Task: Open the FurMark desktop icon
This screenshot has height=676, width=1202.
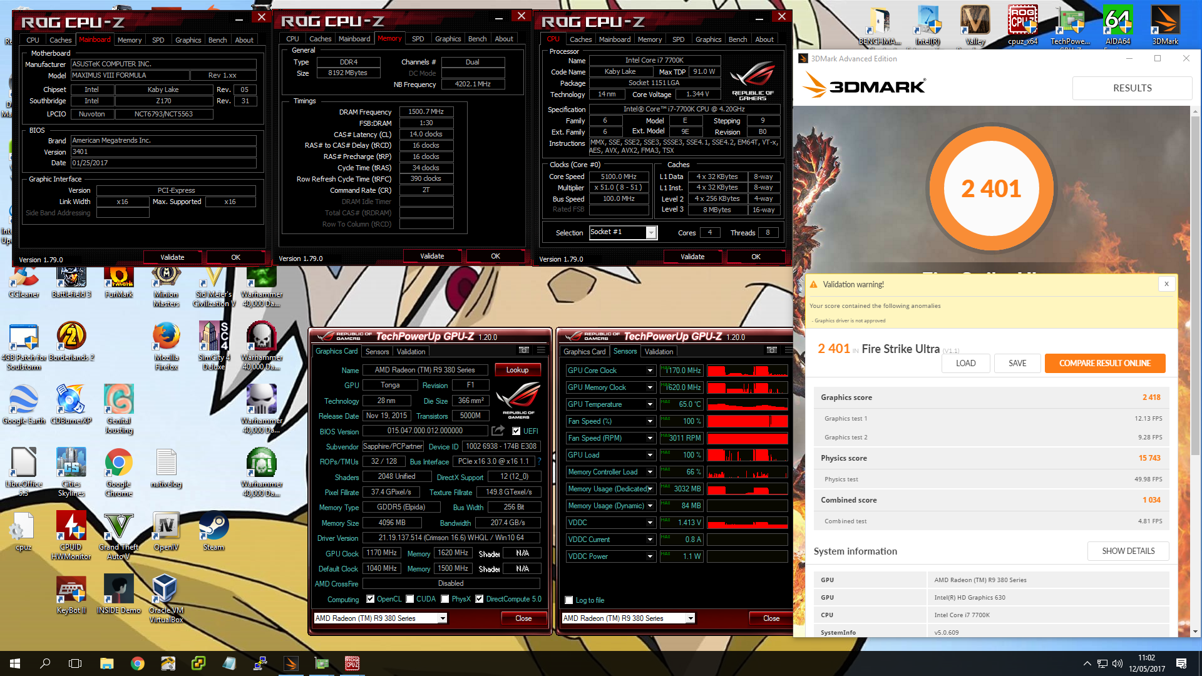Action: coord(118,282)
